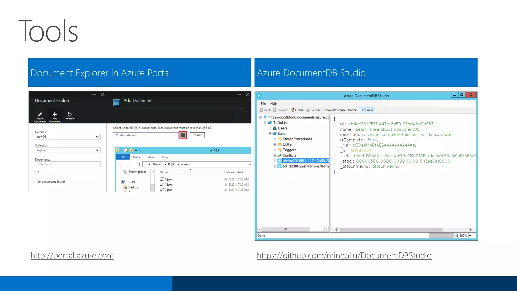Open the Document Explorer blade's three-dot menu
Image resolution: width=517 pixels, height=291 pixels.
tap(94, 94)
